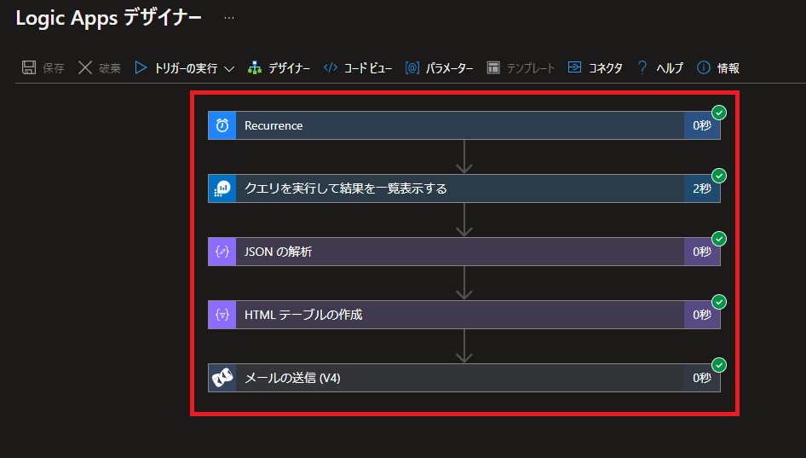Click the Logic Apps デザイナー page title
This screenshot has width=806, height=458.
108,18
